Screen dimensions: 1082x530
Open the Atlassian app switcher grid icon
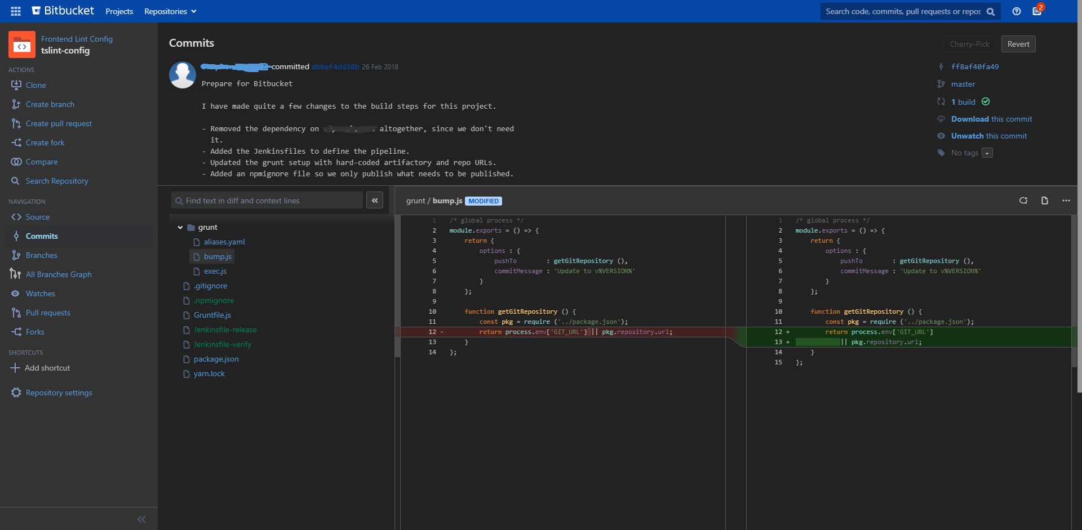15,11
